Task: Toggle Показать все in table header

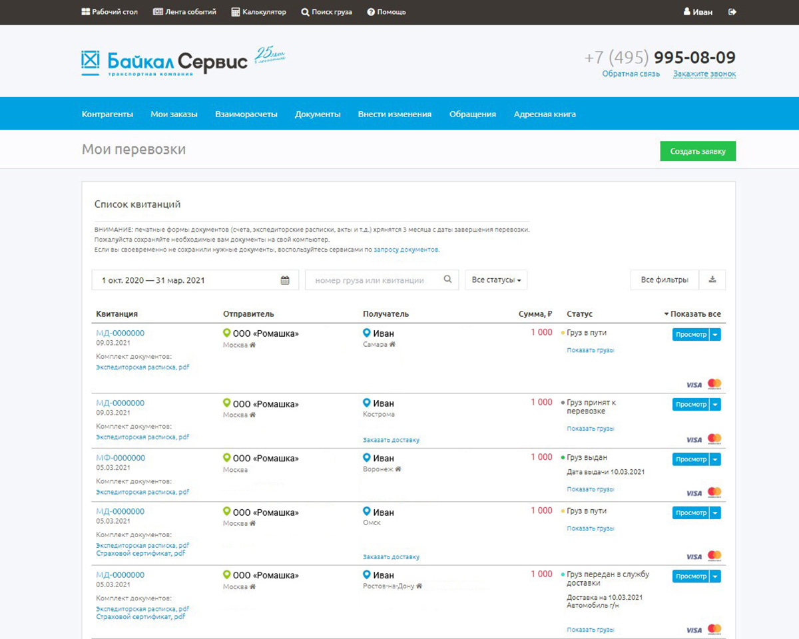Action: point(692,314)
